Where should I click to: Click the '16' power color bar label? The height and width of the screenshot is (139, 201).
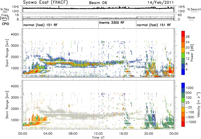tap(187, 53)
